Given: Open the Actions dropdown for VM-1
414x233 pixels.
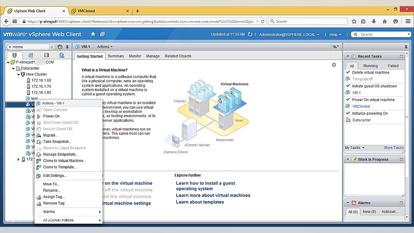Looking at the screenshot, I should 104,47.
